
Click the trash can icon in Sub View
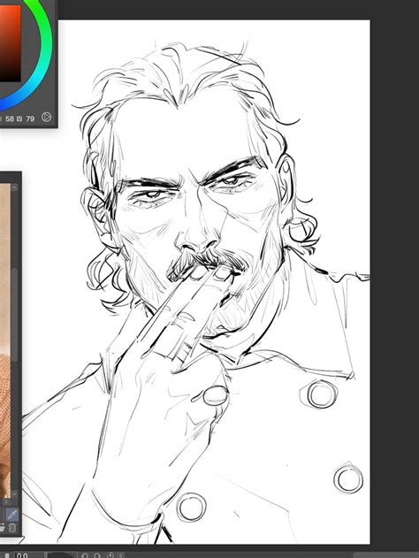point(12,528)
